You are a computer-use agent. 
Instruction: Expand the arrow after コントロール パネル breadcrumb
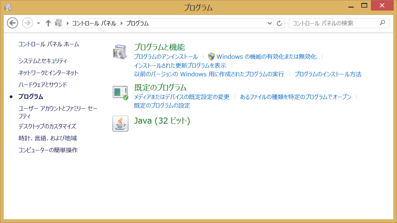(121, 23)
